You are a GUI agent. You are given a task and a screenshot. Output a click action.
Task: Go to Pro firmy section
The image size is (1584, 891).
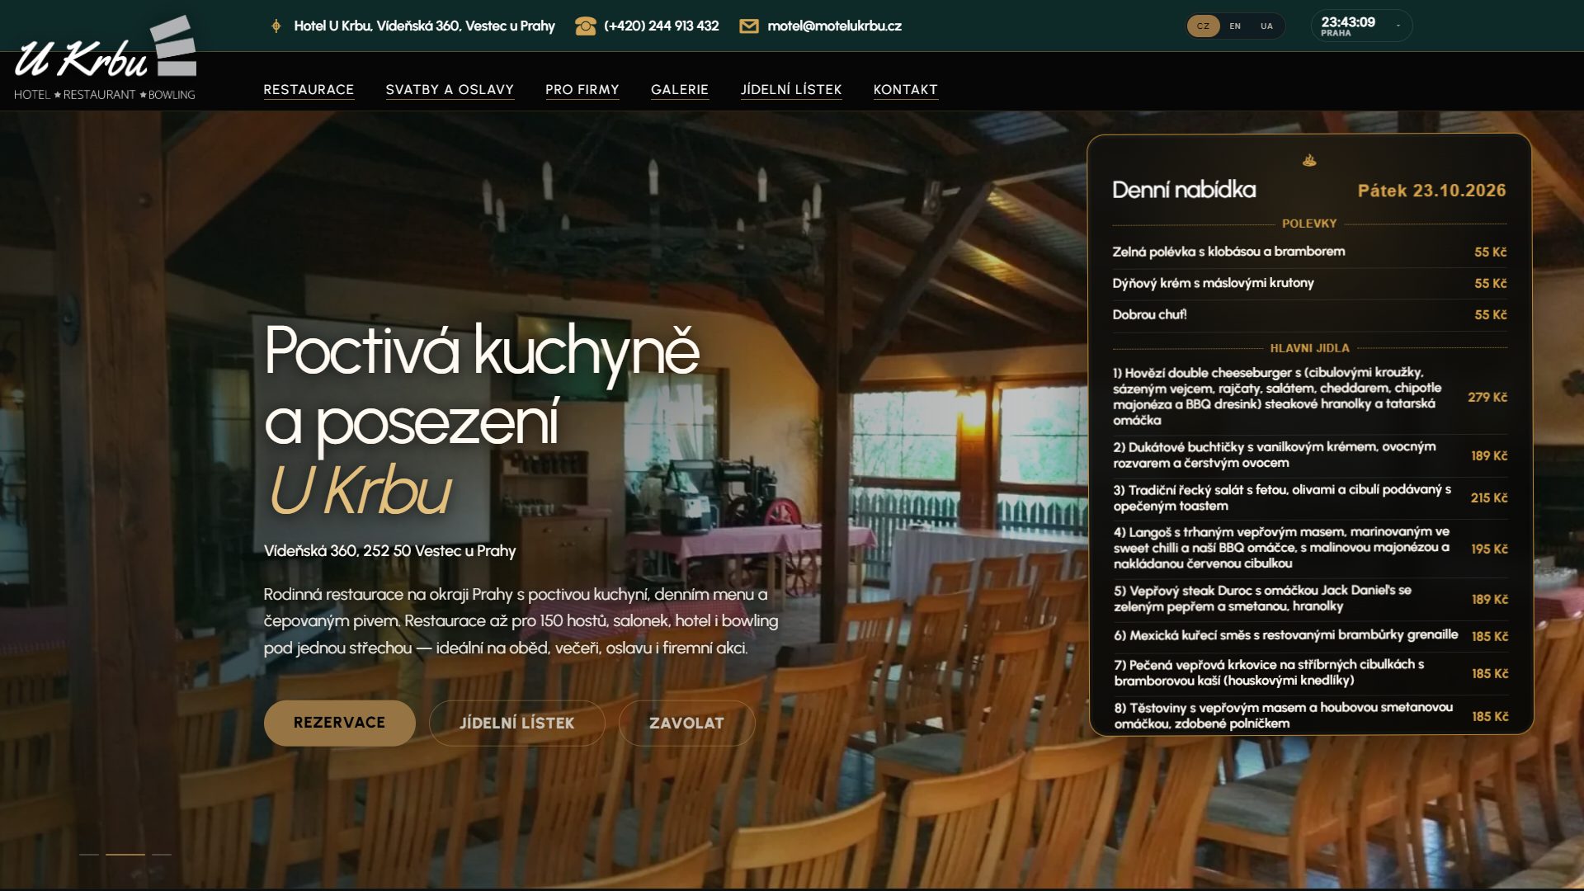tap(582, 90)
